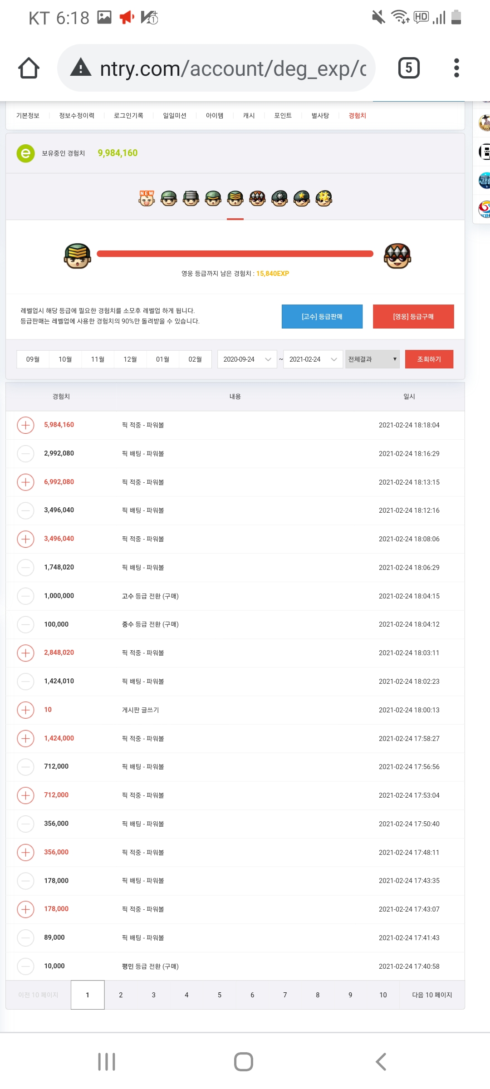
Task: Select the NEW baby rank icon
Action: coord(147,198)
